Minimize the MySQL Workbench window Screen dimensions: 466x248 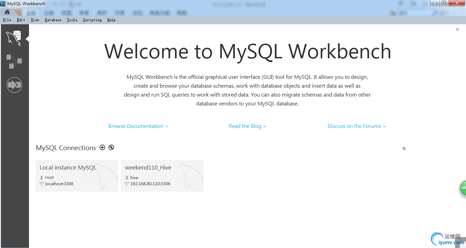point(435,3)
